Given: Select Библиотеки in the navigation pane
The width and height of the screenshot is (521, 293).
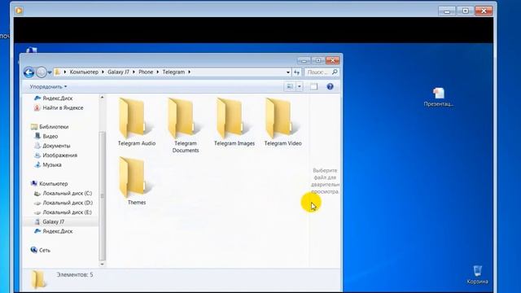Looking at the screenshot, I should pyautogui.click(x=50, y=127).
